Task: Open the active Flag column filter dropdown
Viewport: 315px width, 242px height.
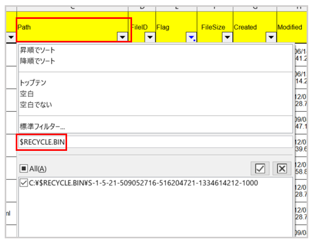Action: point(191,37)
